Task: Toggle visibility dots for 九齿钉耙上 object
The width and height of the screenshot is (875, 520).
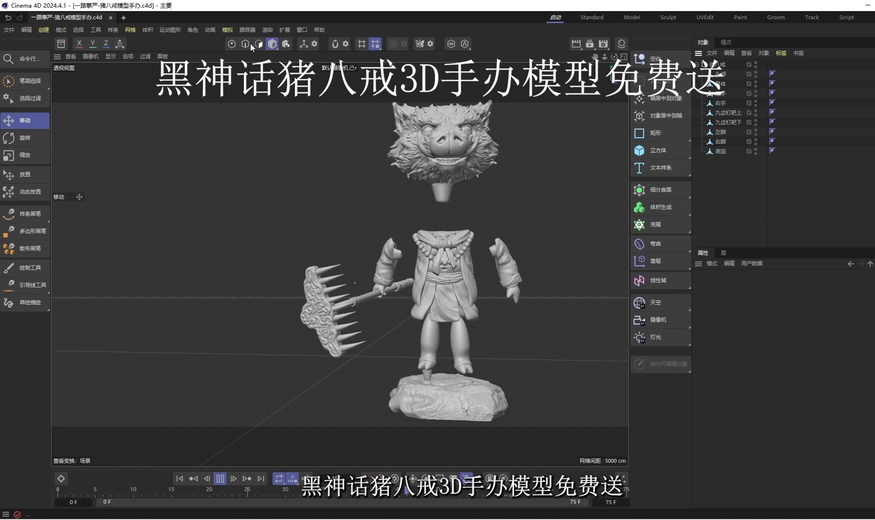Action: 756,113
